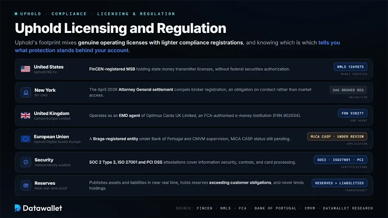
Task: Click the United States flag icon
Action: coord(26,69)
